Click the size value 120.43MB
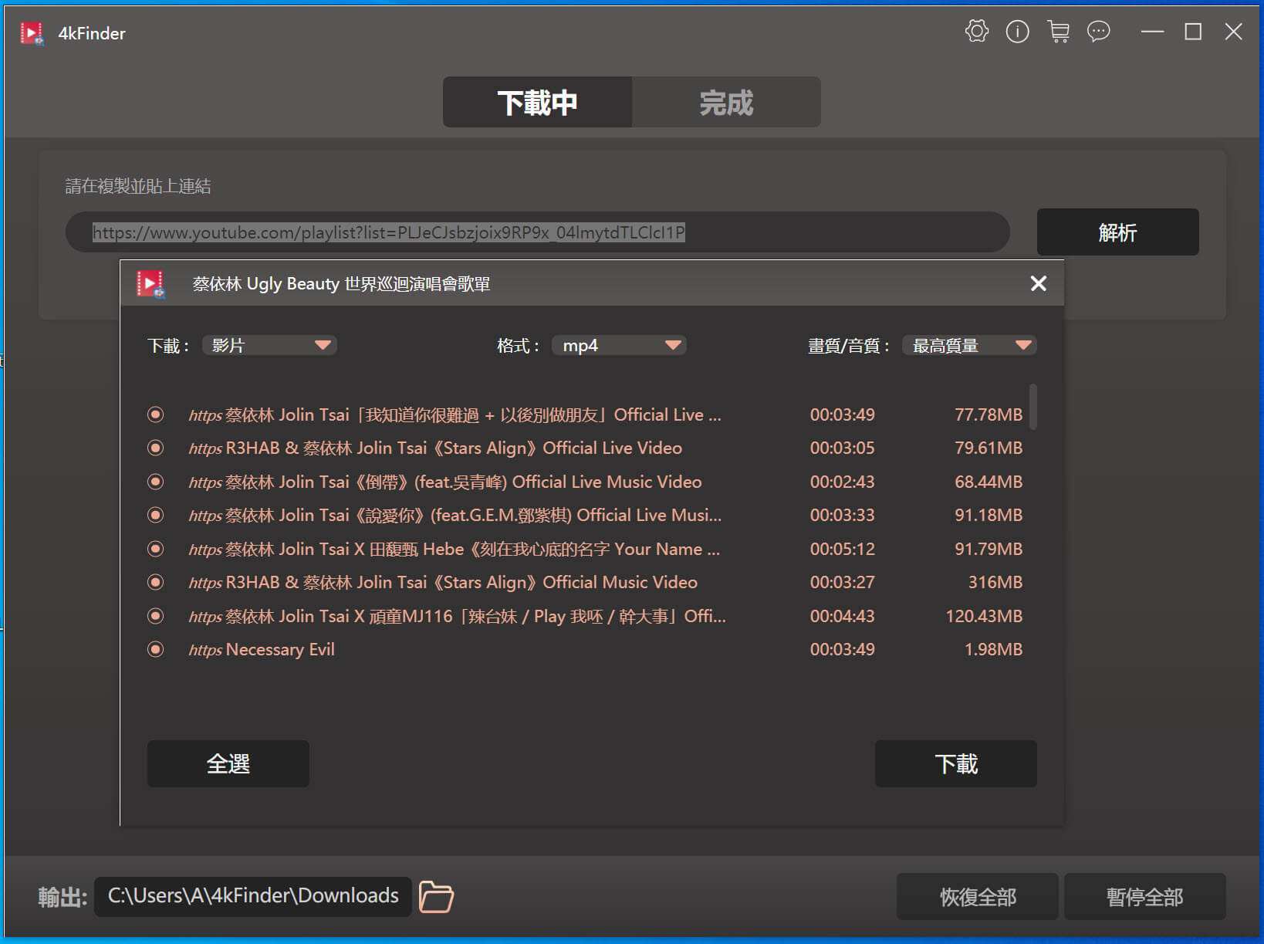Viewport: 1264px width, 944px height. pos(984,616)
